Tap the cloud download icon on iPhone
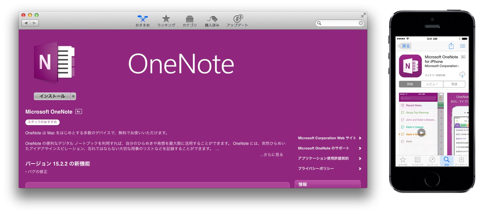 point(462,74)
